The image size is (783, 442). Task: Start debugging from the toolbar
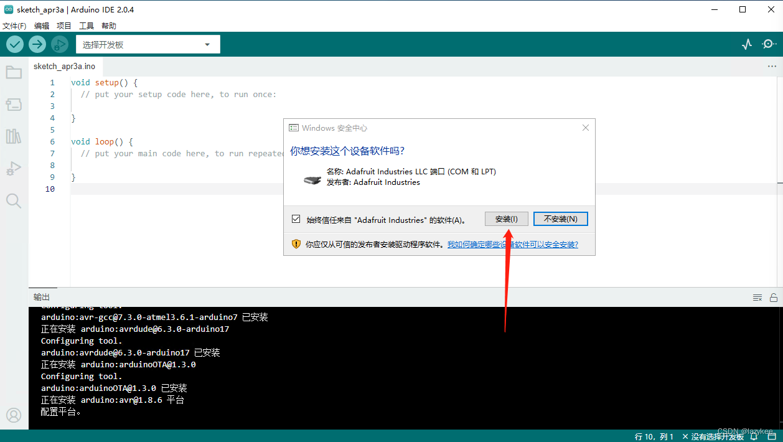coord(59,44)
